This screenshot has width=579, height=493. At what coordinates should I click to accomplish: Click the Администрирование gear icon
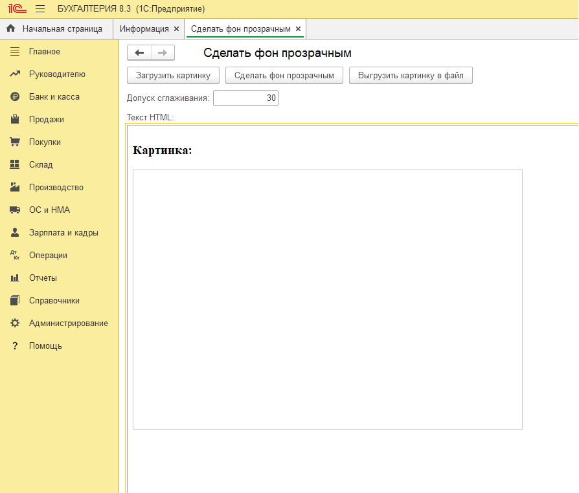(x=15, y=323)
